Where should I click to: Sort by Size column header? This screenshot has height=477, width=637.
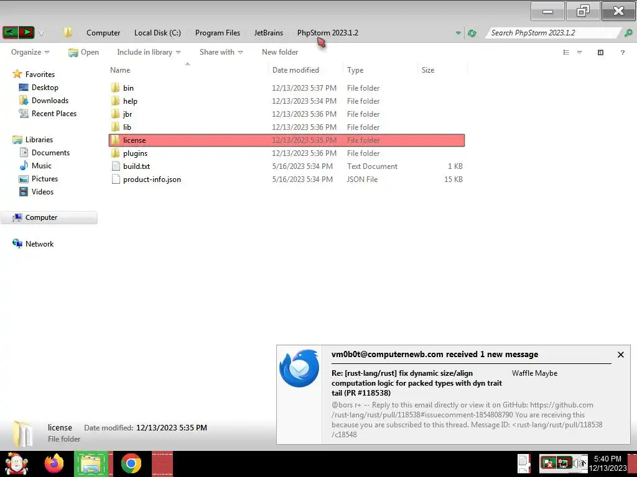click(428, 70)
